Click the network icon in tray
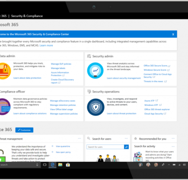Screen dimensions: 188x180 (x=179, y=165)
